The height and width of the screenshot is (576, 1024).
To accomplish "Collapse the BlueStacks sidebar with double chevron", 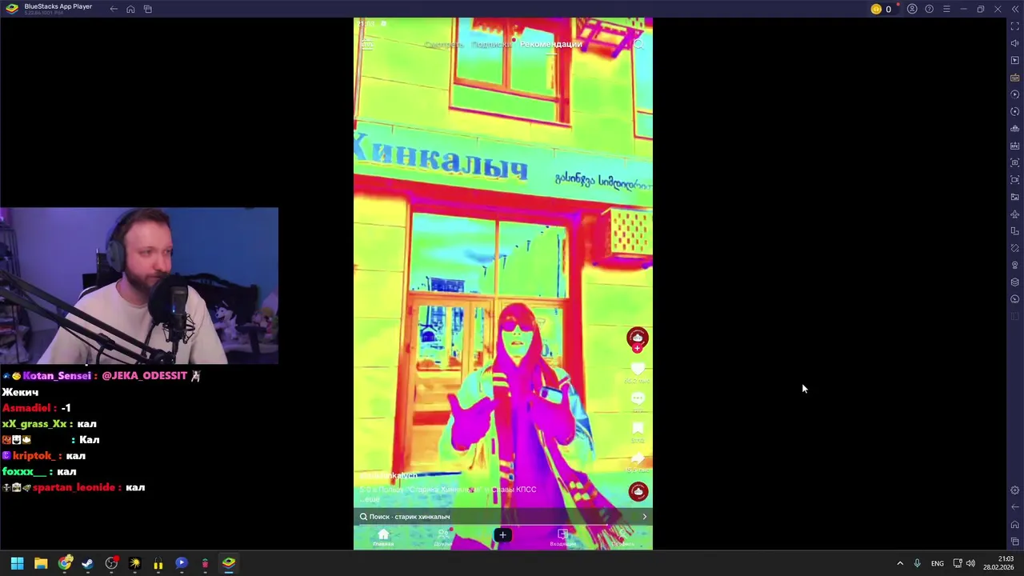I will [1015, 9].
